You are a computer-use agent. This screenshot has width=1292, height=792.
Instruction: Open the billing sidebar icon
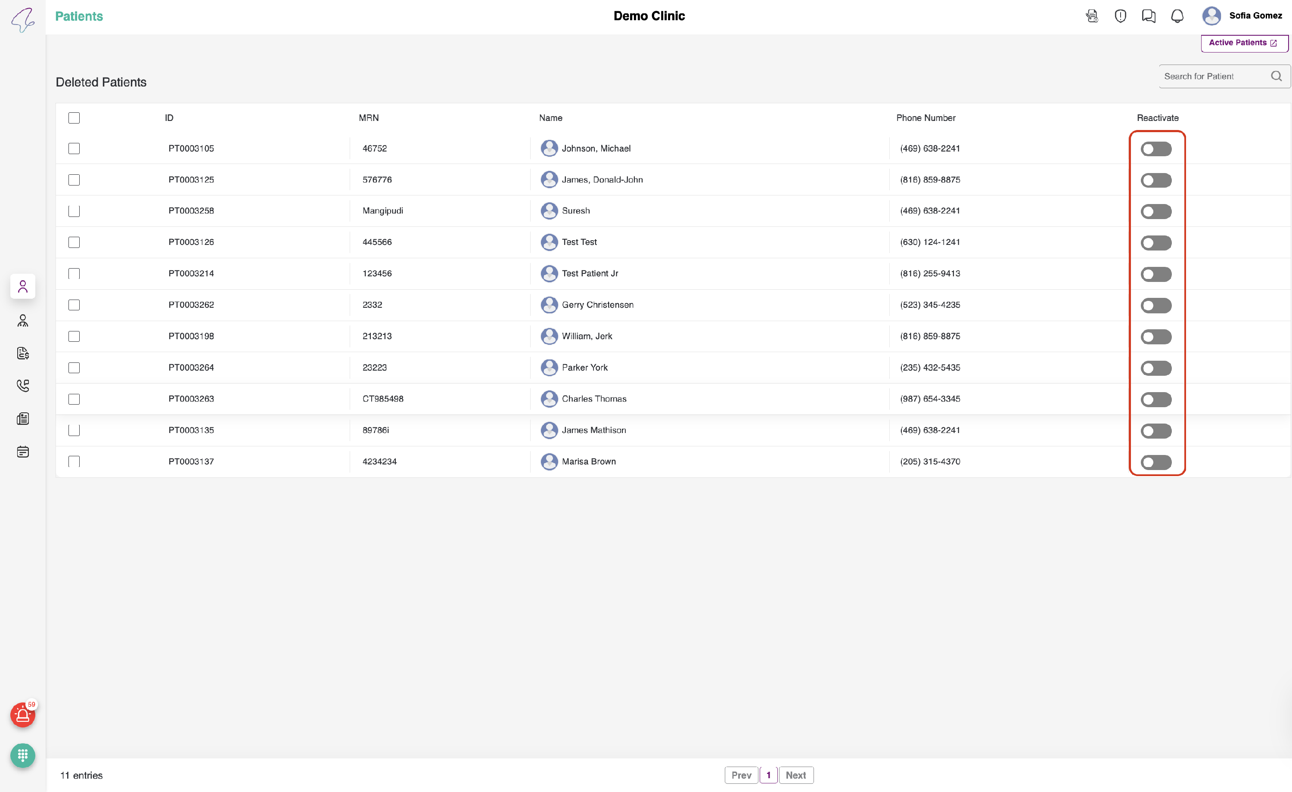[22, 353]
